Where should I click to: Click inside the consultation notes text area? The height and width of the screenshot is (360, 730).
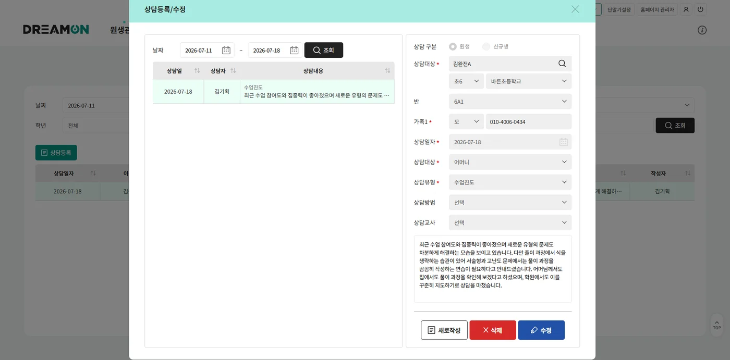pos(493,269)
